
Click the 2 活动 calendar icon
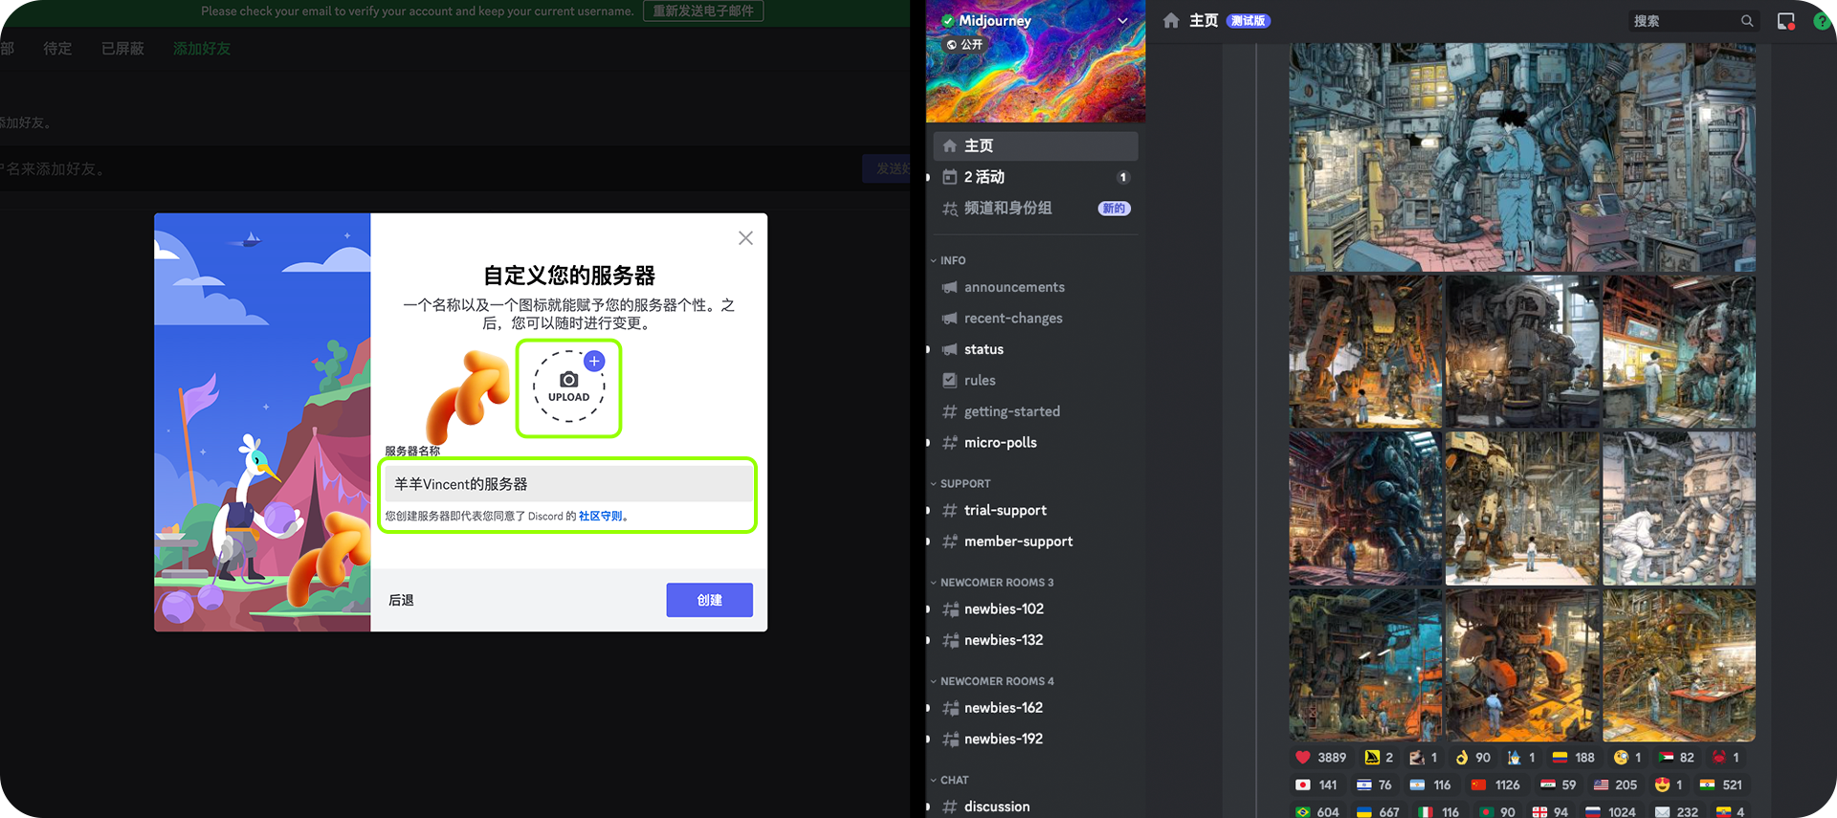click(949, 177)
